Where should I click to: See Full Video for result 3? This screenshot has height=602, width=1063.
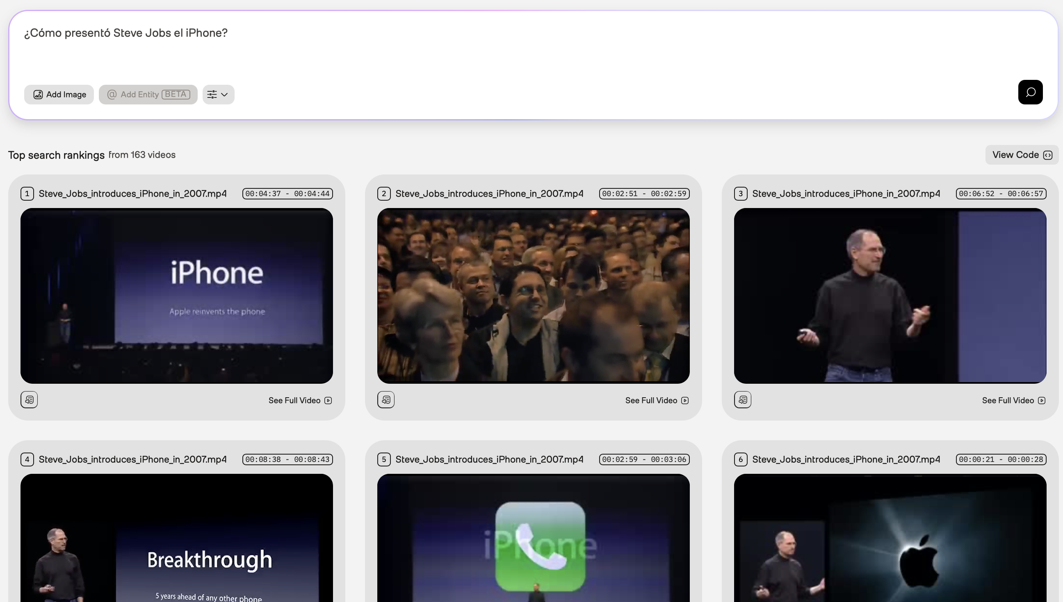coord(1013,400)
